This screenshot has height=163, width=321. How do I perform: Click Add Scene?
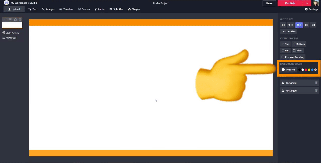click(x=11, y=33)
